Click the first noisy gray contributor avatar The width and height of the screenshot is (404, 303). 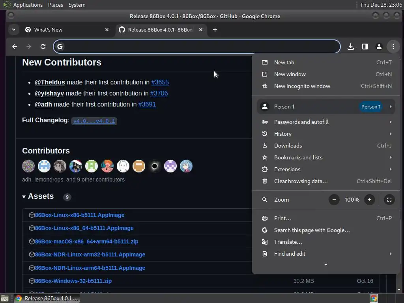pos(28,166)
